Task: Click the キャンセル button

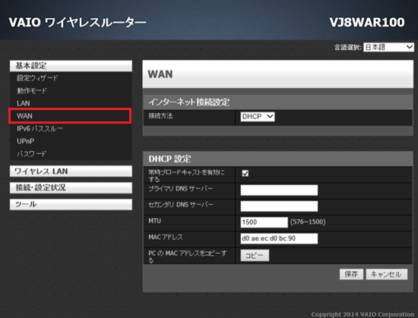Action: pos(387,274)
